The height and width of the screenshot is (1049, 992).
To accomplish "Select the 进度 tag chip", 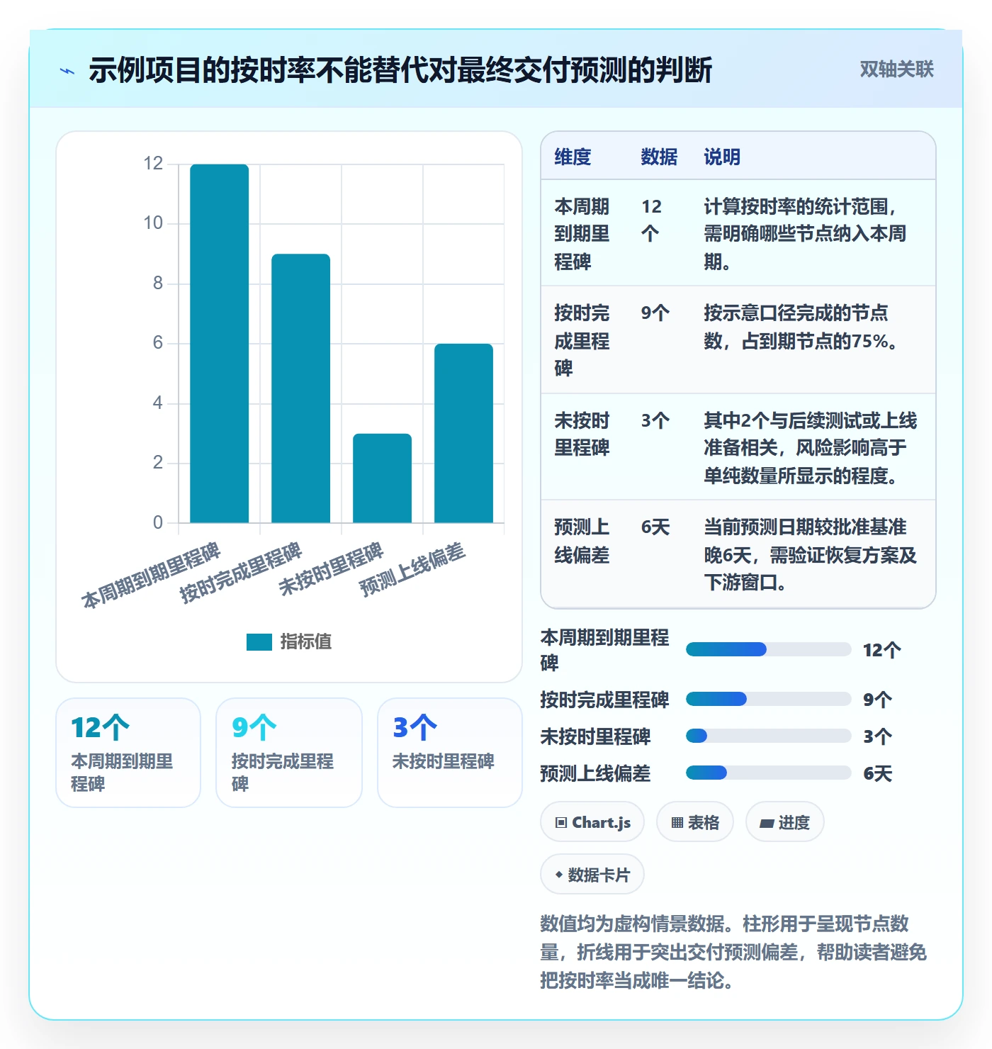I will pos(785,822).
